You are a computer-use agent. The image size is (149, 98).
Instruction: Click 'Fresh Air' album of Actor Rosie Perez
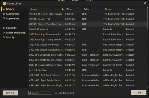pos(108,70)
